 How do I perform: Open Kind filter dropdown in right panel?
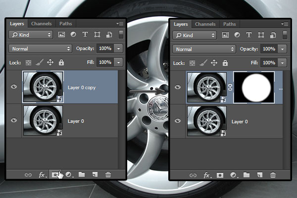click(x=195, y=35)
